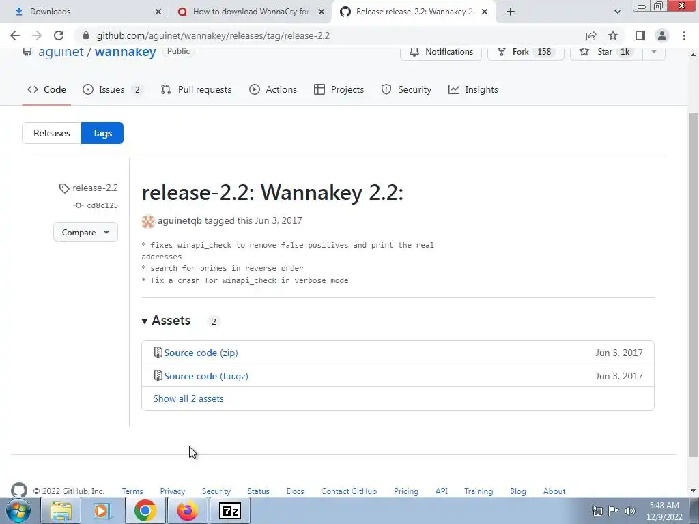699x524 pixels.
Task: Open Firefox from the taskbar
Action: [x=187, y=510]
